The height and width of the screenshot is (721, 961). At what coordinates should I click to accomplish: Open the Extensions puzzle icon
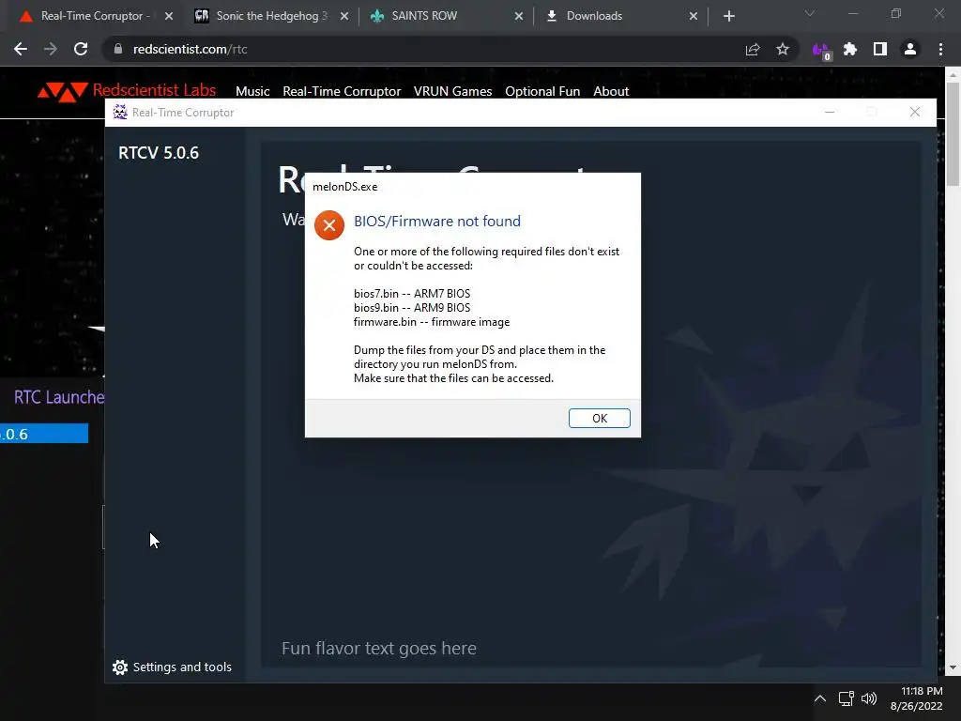[850, 49]
